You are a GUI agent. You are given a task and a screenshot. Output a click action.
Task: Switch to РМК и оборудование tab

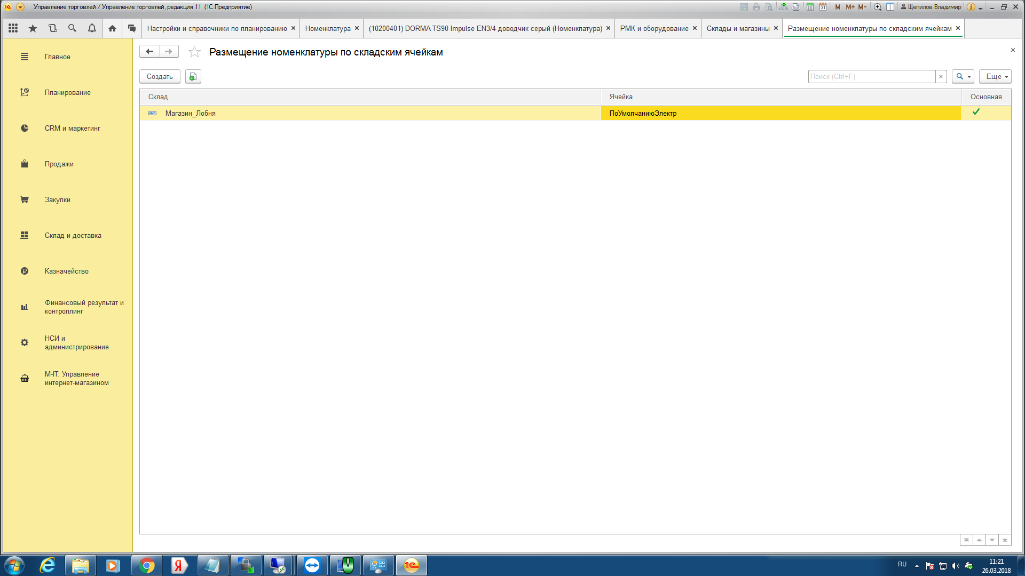click(x=654, y=28)
